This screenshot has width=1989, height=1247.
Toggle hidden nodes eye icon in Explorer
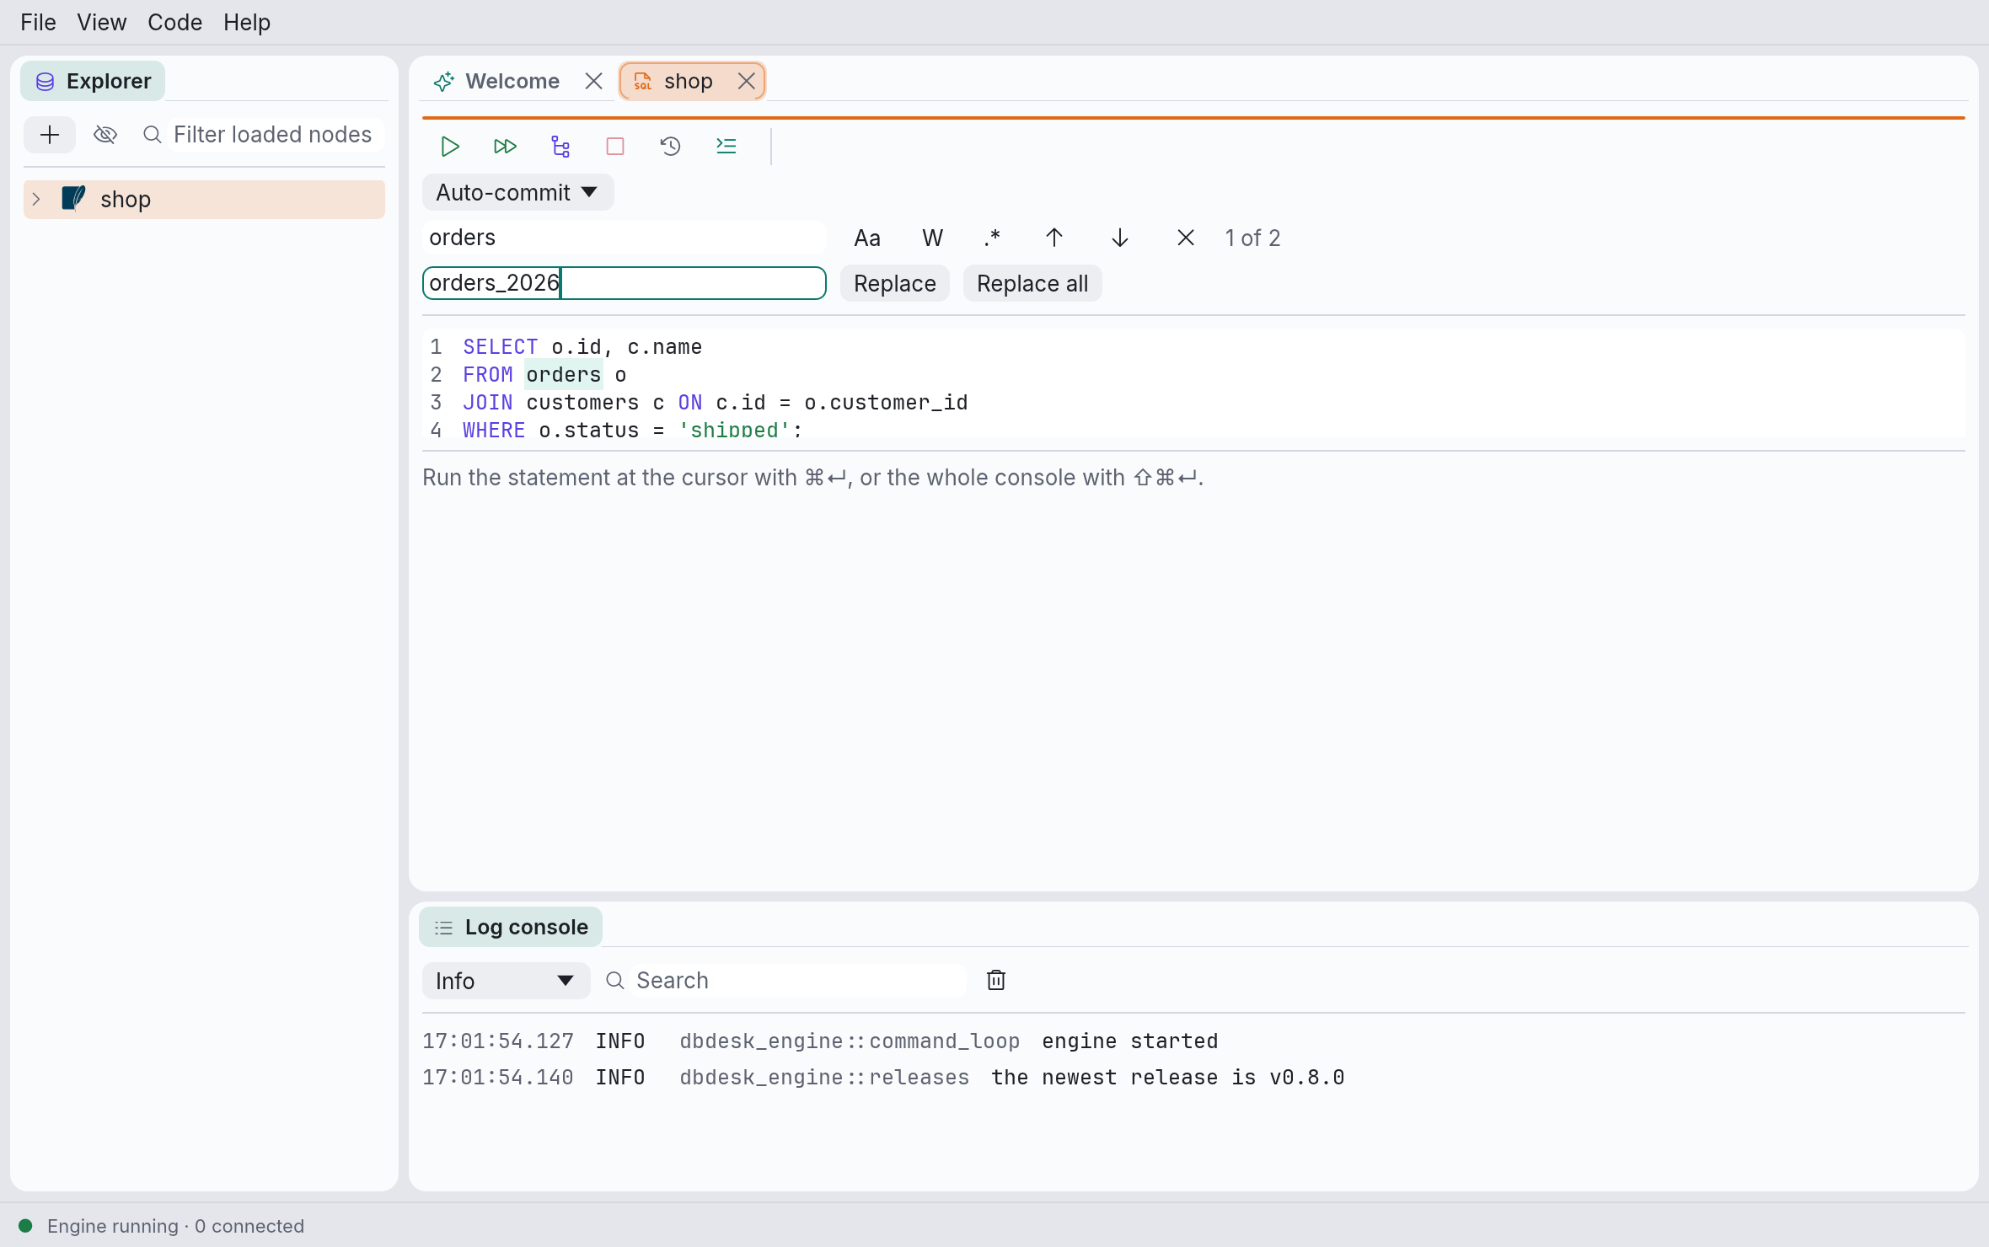click(x=105, y=135)
